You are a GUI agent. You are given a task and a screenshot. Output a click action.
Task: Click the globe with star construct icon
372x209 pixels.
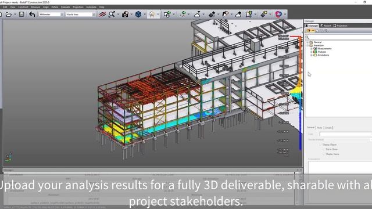pos(212,15)
